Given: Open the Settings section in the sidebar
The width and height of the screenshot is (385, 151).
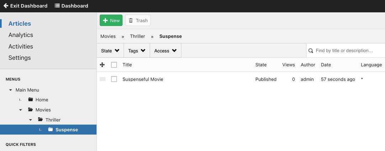Looking at the screenshot, I should (x=20, y=58).
